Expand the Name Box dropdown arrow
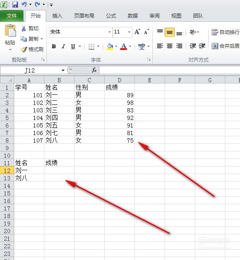Viewport: 240px width, 260px height. [63, 70]
